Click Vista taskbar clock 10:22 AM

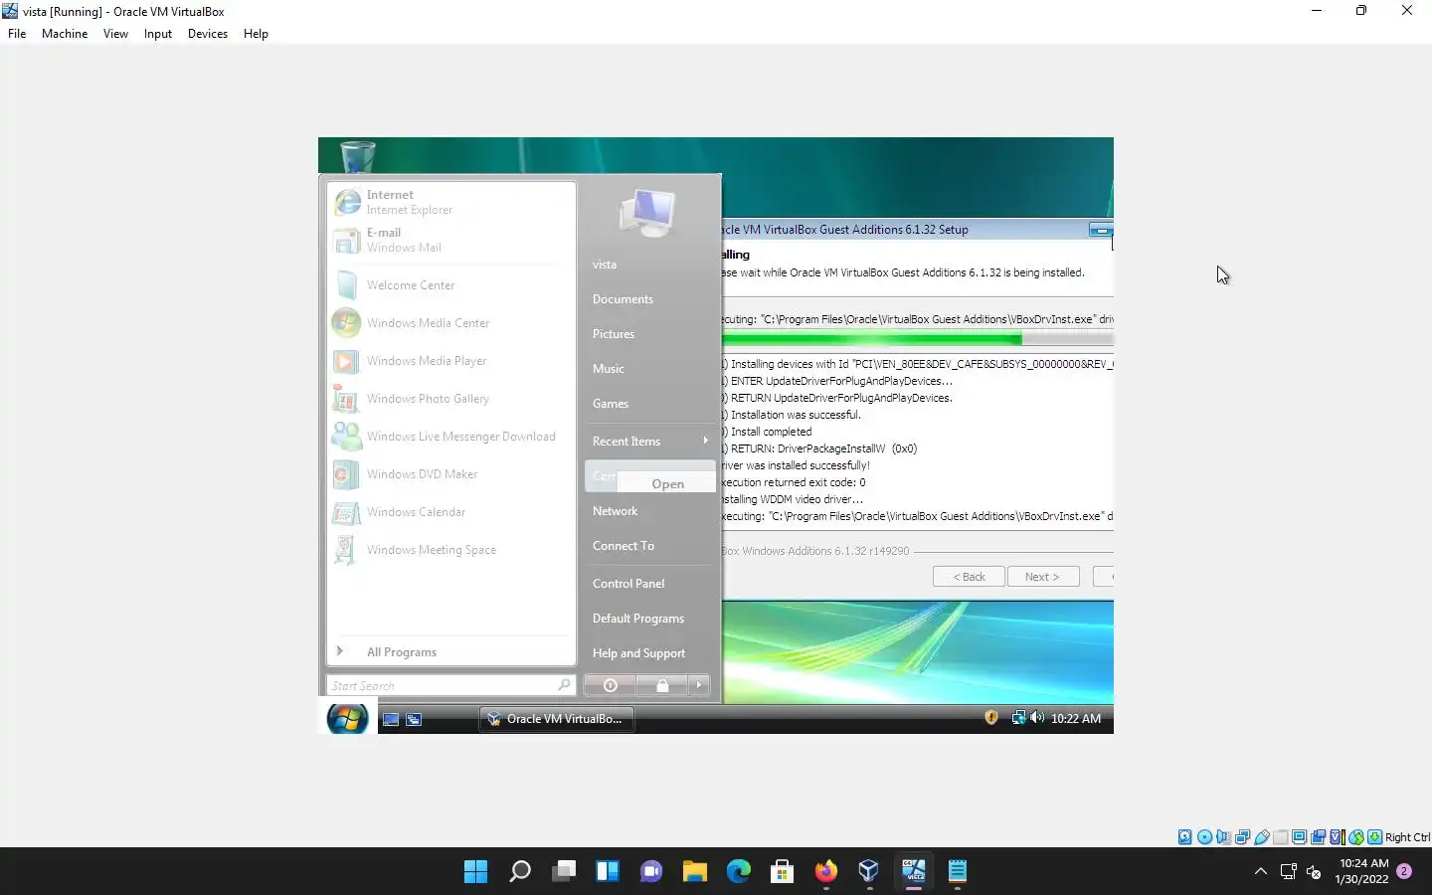click(1076, 718)
